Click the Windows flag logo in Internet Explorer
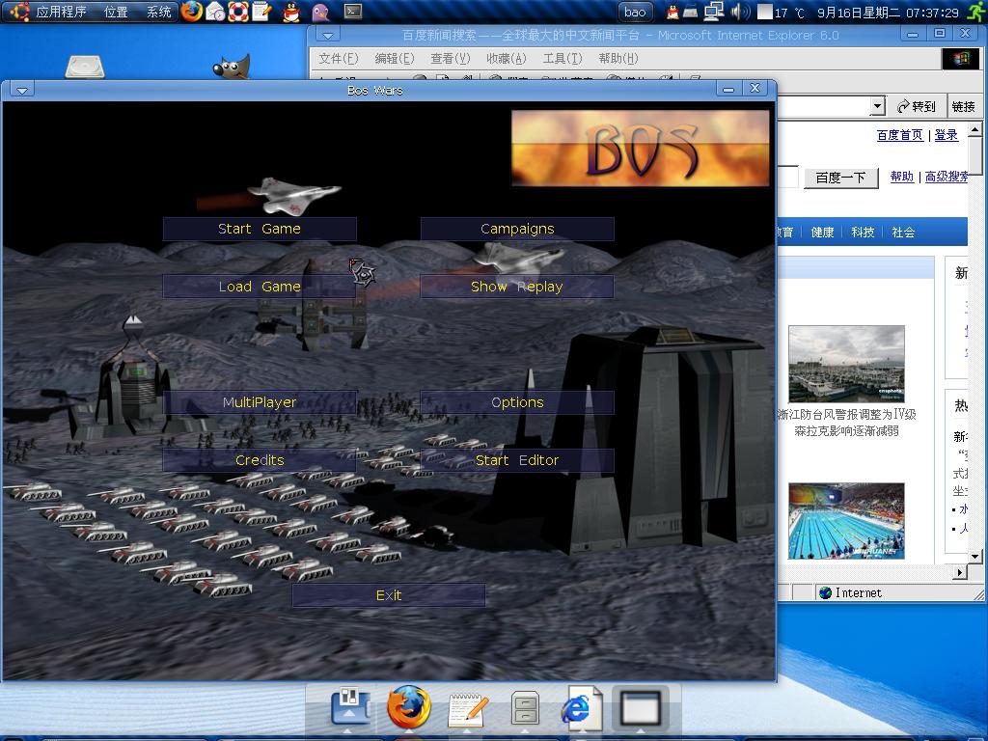Viewport: 988px width, 741px height. click(961, 59)
